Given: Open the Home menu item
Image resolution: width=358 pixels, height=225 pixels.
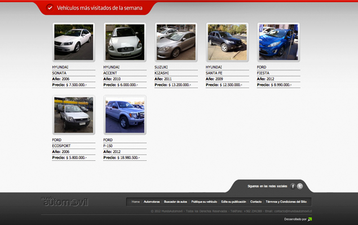Looking at the screenshot, I should click(135, 201).
